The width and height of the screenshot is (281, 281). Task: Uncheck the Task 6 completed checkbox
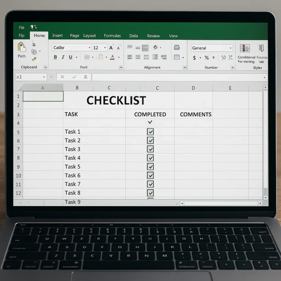coord(150,175)
